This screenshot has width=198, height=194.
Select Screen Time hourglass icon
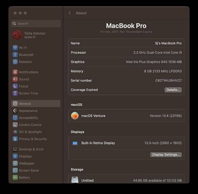pyautogui.click(x=15, y=93)
